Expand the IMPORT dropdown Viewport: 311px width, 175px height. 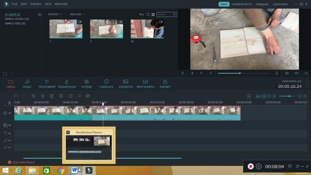tap(55, 14)
